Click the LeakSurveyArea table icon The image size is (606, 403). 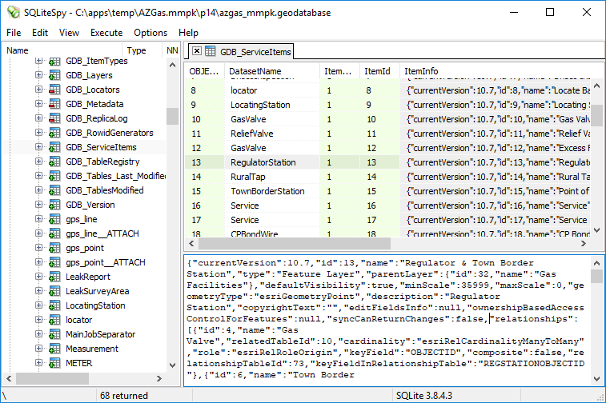tap(54, 291)
